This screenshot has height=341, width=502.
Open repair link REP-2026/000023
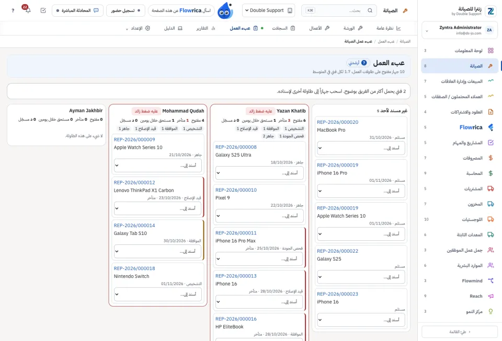[337, 294]
